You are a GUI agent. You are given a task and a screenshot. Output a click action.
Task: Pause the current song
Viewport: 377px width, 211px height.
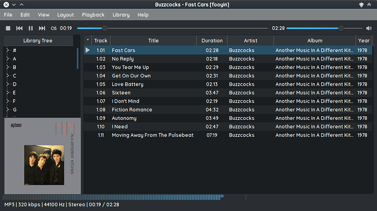click(x=31, y=28)
